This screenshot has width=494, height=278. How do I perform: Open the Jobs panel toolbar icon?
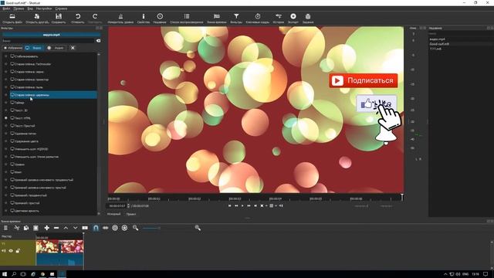coord(308,16)
